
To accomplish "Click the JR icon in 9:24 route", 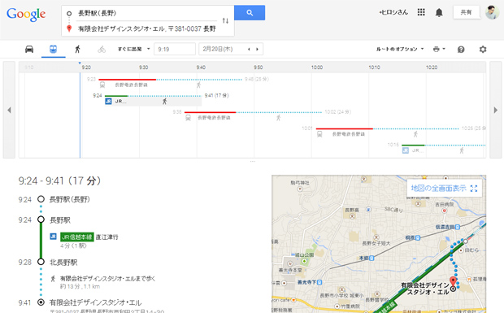I will (108, 102).
